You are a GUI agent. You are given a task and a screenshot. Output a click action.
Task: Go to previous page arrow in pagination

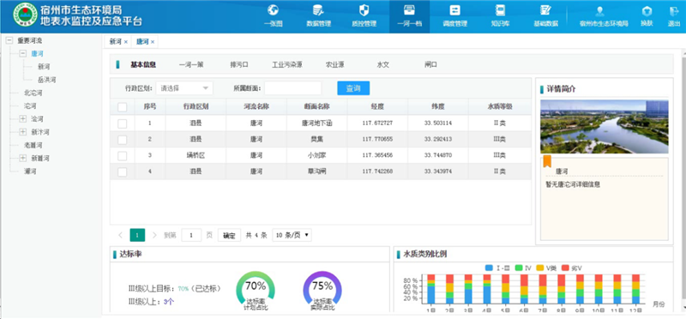pos(120,235)
